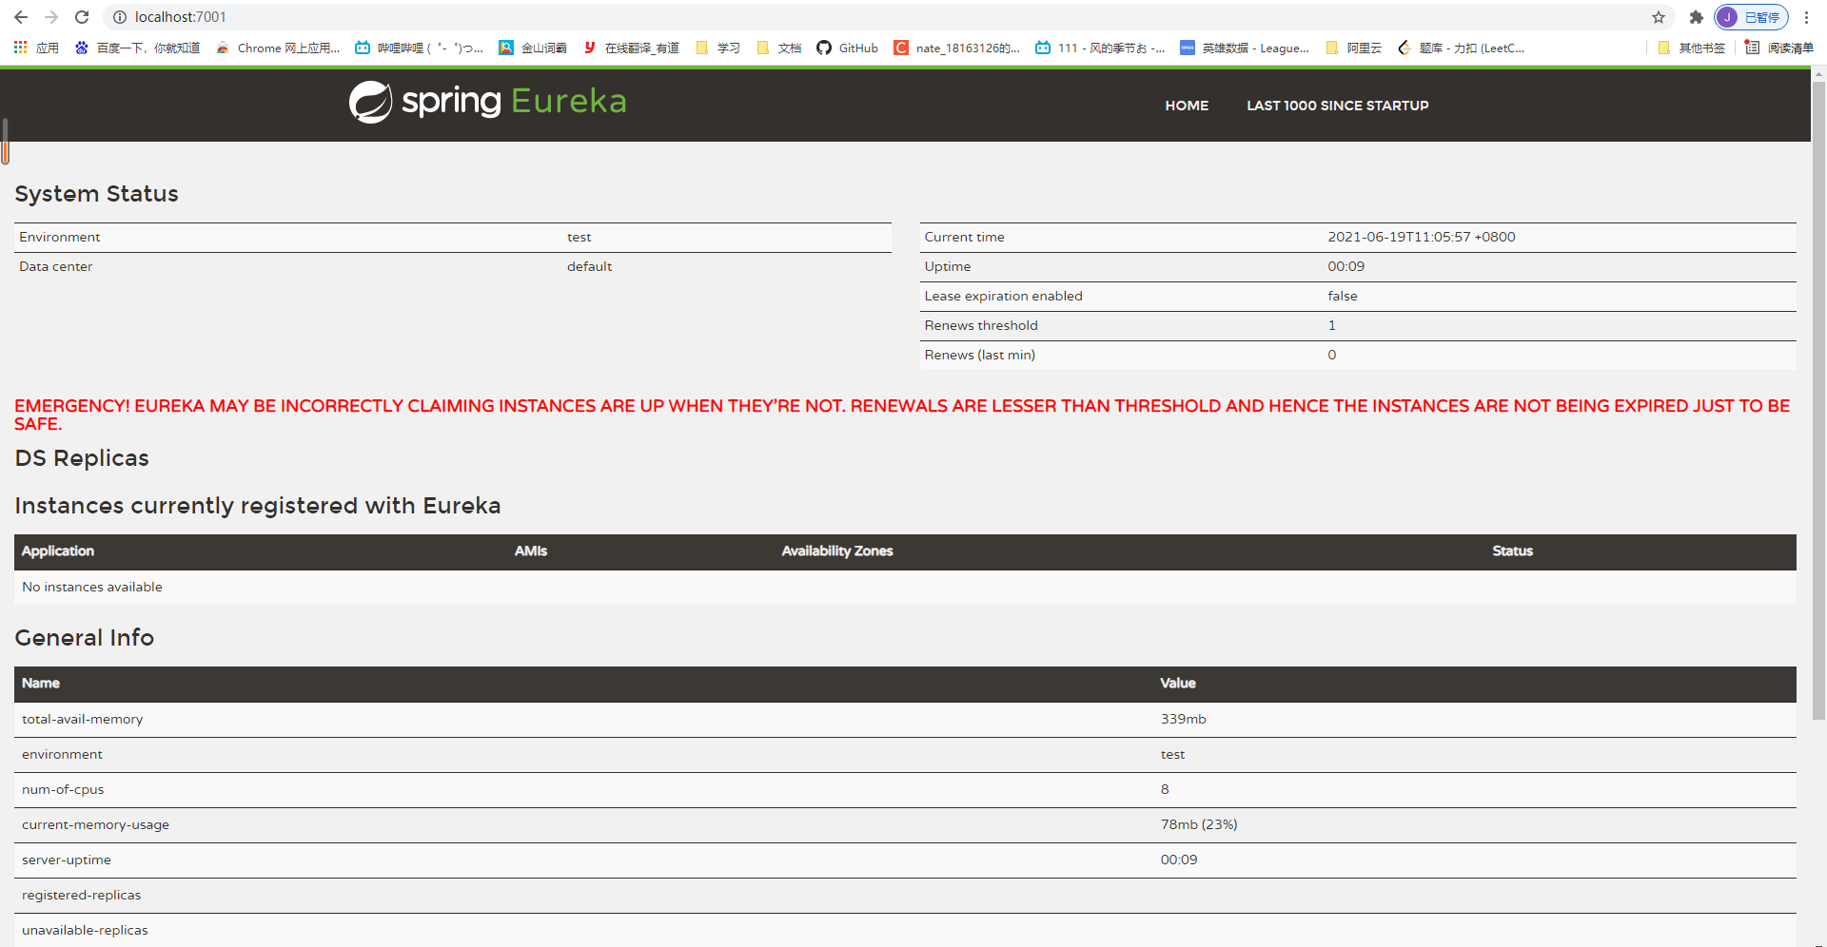Click the browser forward arrow
The width and height of the screenshot is (1827, 947).
coord(51,17)
